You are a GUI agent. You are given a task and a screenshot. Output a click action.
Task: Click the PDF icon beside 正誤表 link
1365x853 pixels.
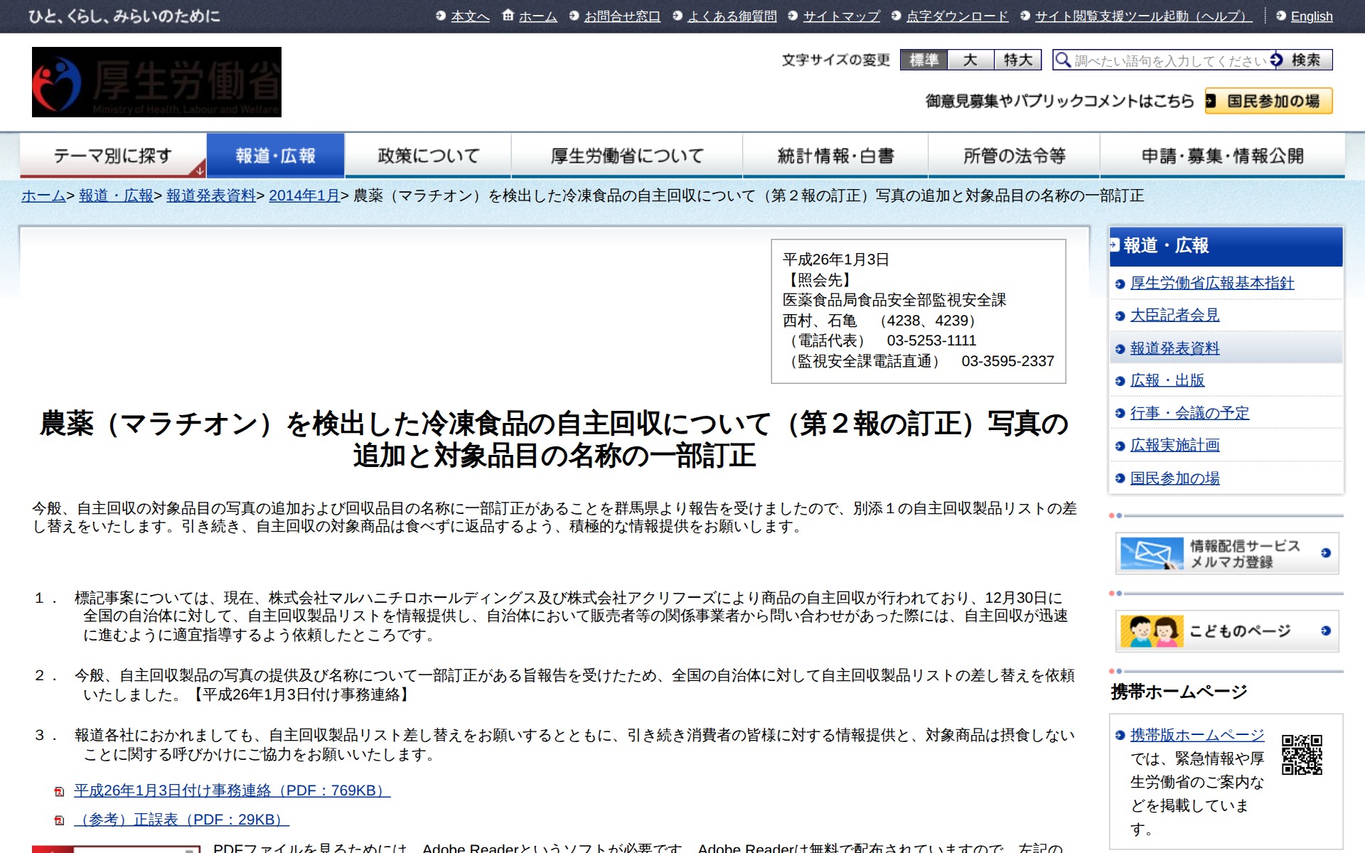tap(60, 820)
